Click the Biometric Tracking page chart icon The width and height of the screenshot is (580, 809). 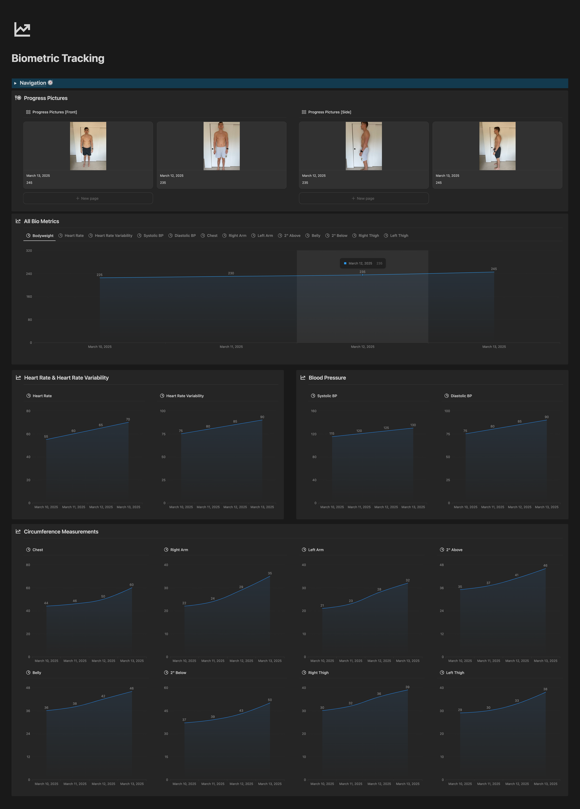point(22,29)
